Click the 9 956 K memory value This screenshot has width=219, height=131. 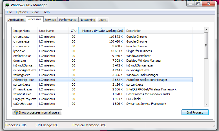coord(118,56)
